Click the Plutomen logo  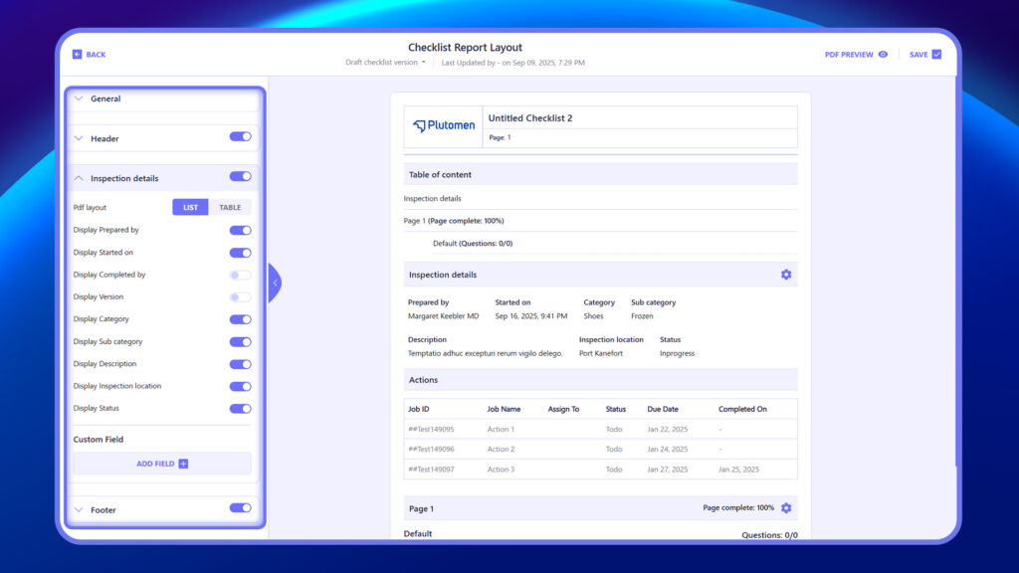[443, 126]
